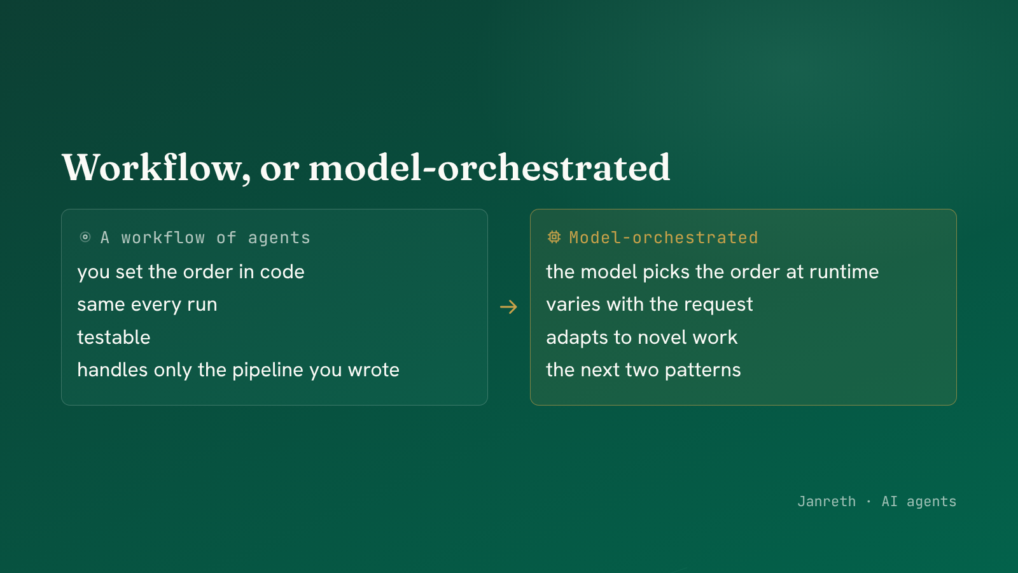Click the dot separator in the footer

click(x=868, y=502)
